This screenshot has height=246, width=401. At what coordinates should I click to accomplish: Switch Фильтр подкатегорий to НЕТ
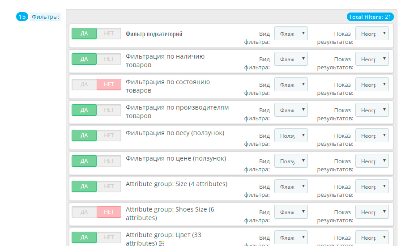click(x=109, y=34)
